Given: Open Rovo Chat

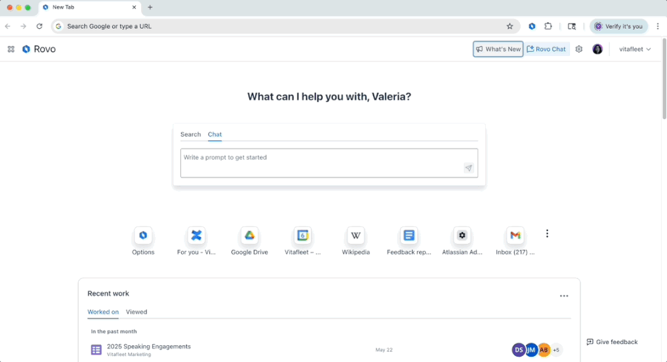Looking at the screenshot, I should (546, 49).
